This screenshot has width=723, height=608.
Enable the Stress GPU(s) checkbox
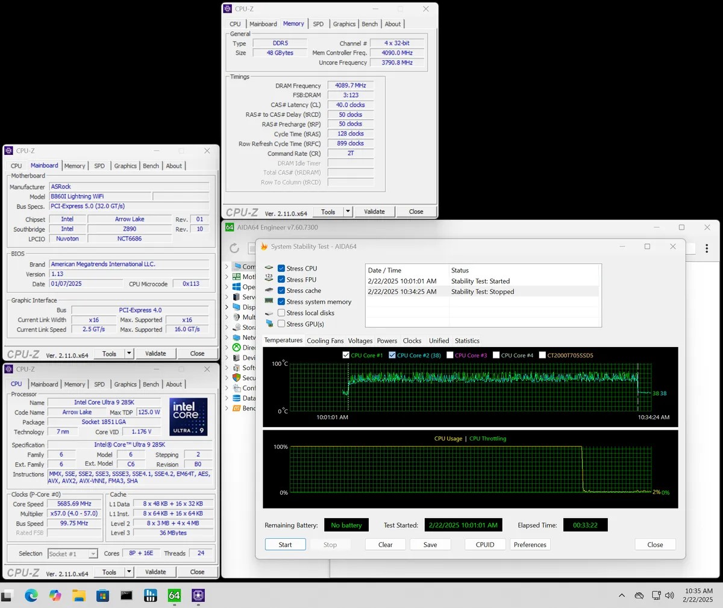(281, 324)
